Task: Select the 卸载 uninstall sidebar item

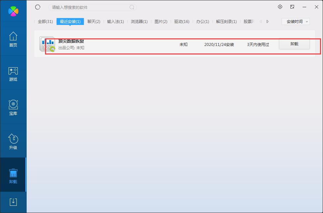Action: [13, 176]
